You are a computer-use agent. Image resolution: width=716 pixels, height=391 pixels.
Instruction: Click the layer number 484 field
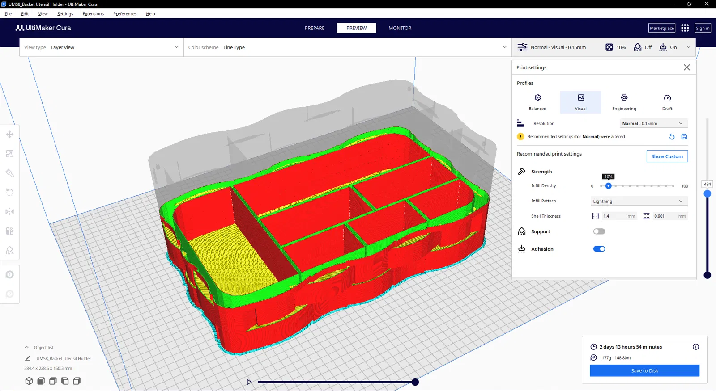click(707, 184)
